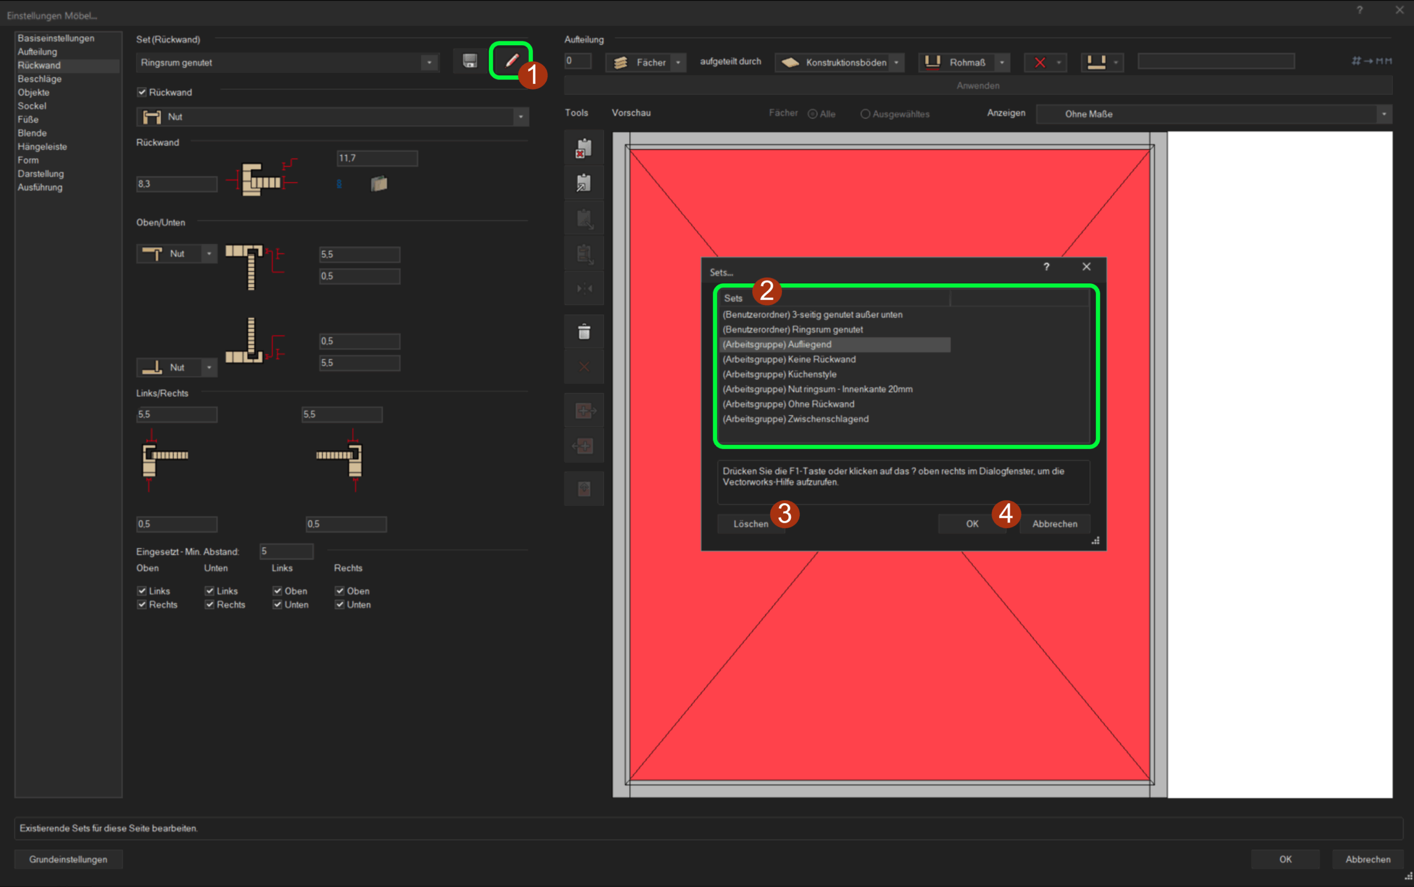Click the Anwenden button
The height and width of the screenshot is (887, 1414).
pyautogui.click(x=978, y=86)
